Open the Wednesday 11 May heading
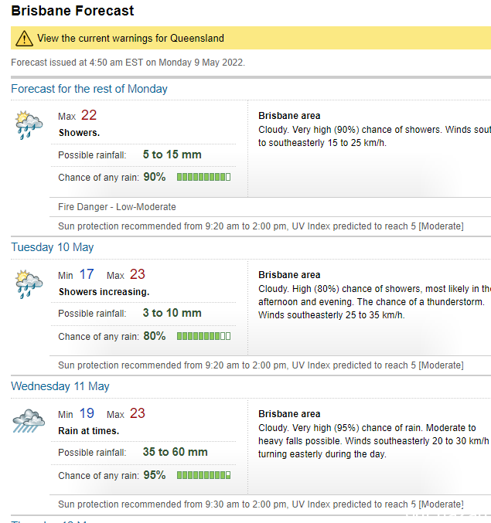This screenshot has width=491, height=523. click(x=60, y=386)
